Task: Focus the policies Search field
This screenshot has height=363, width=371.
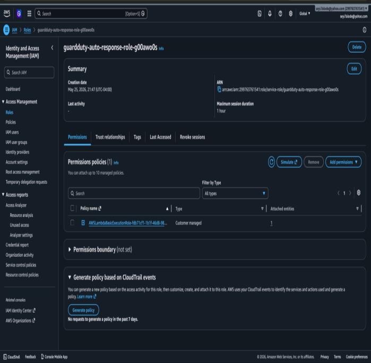Action: click(x=134, y=193)
